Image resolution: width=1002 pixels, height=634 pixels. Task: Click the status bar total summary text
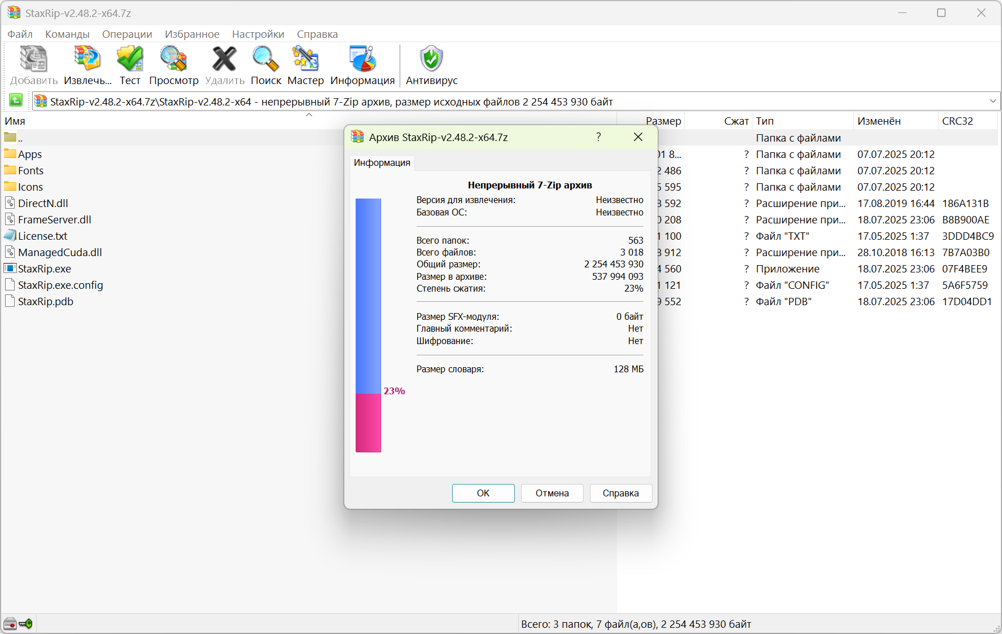[x=636, y=624]
